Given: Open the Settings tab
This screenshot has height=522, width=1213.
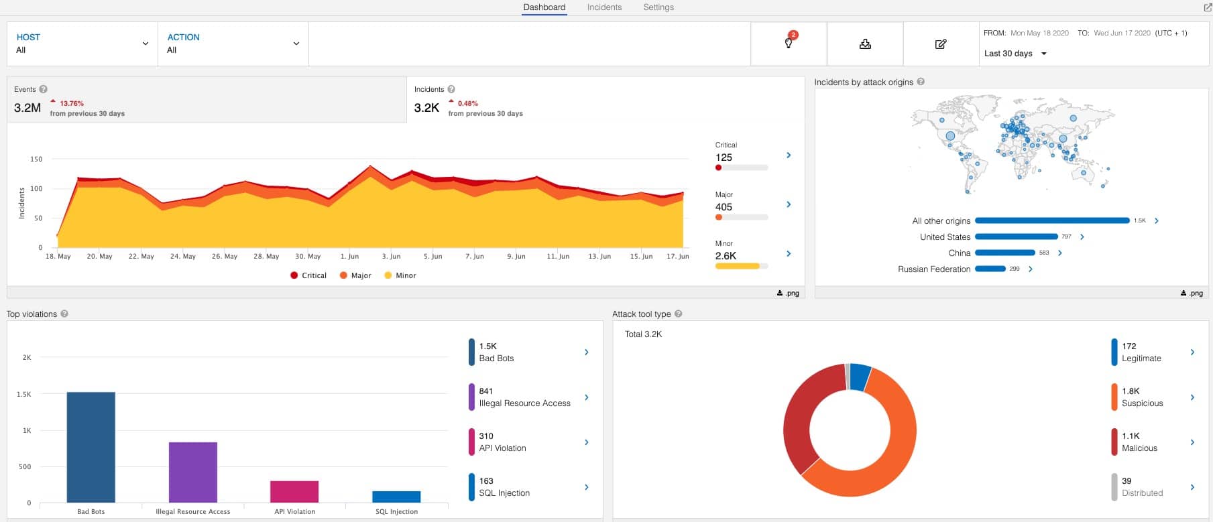Looking at the screenshot, I should [x=658, y=7].
